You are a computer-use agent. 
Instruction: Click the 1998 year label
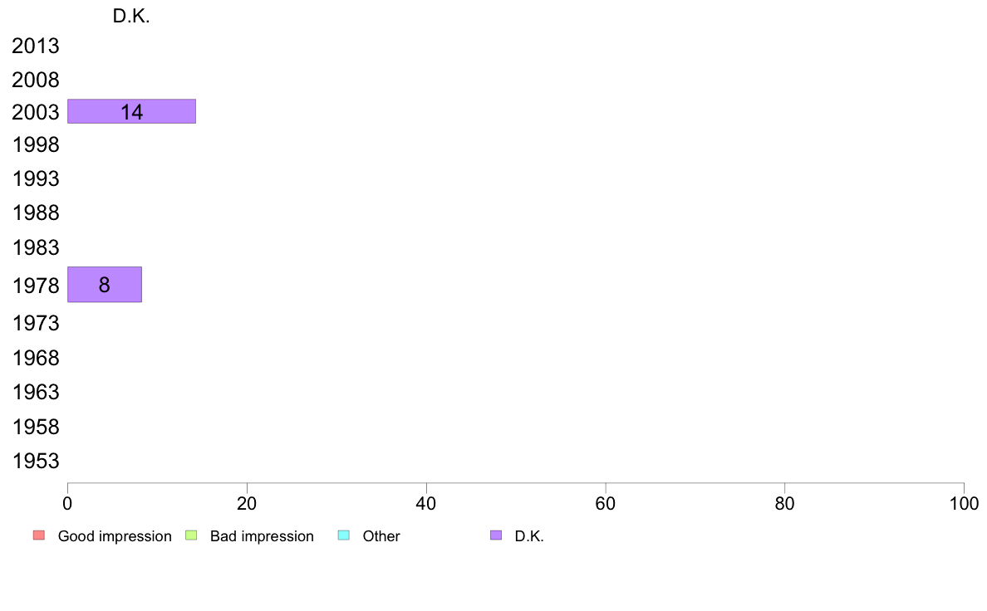[x=35, y=144]
